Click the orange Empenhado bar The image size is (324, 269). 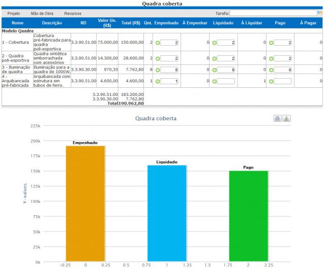85,203
